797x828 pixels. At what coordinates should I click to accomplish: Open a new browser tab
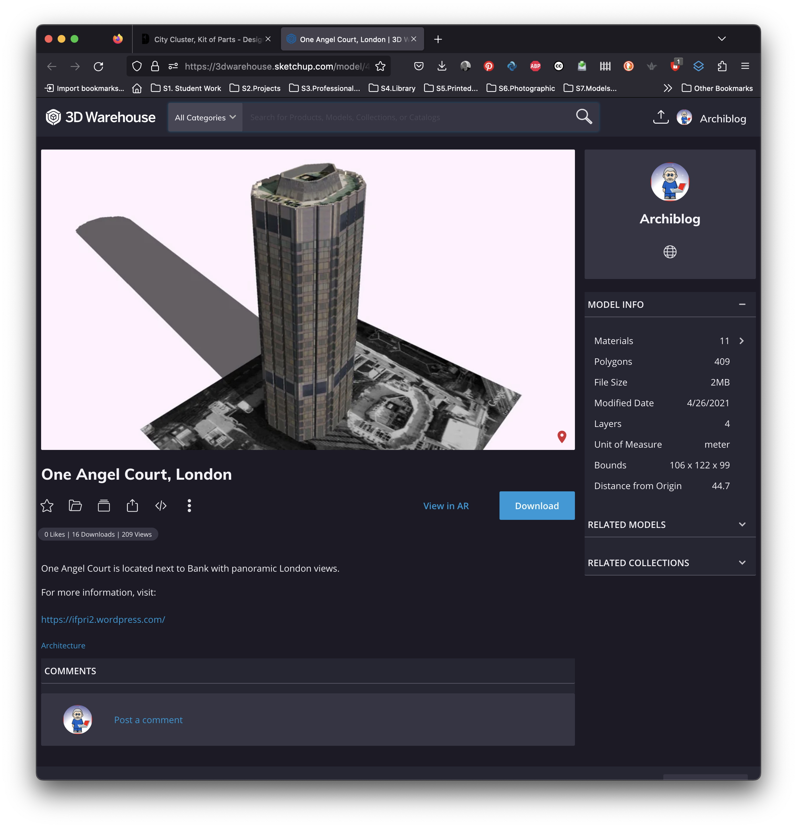coord(438,39)
